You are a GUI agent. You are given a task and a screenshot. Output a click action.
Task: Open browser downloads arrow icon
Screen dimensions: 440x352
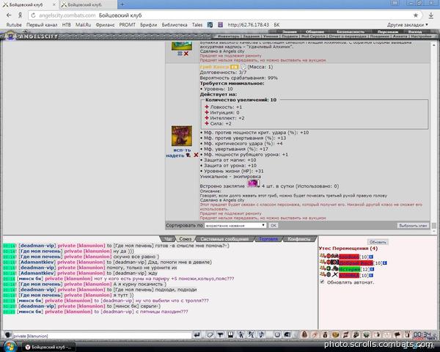431,15
